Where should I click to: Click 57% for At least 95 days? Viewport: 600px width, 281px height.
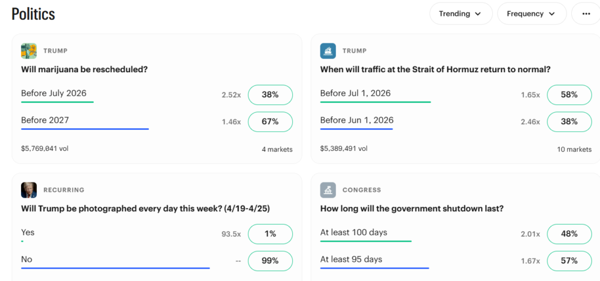pyautogui.click(x=569, y=260)
